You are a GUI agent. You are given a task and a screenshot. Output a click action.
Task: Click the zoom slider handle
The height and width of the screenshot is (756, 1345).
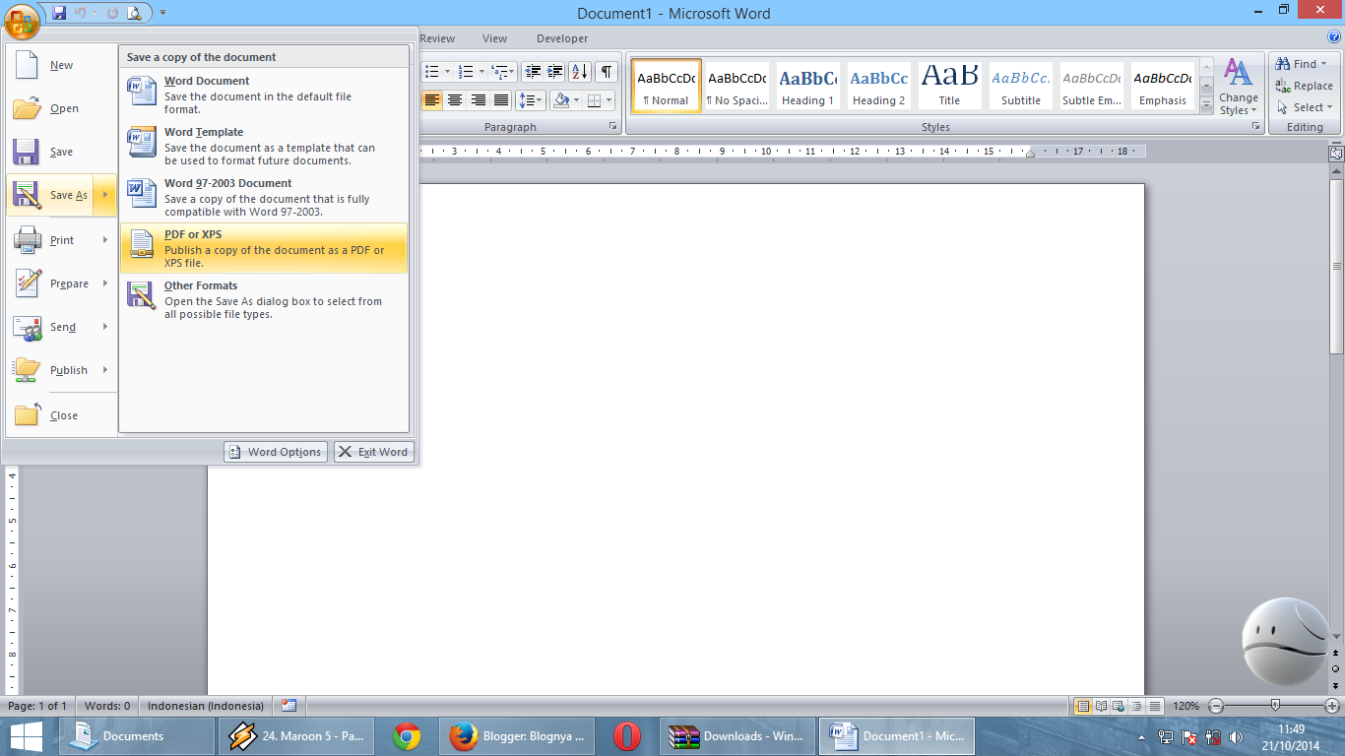pyautogui.click(x=1276, y=706)
